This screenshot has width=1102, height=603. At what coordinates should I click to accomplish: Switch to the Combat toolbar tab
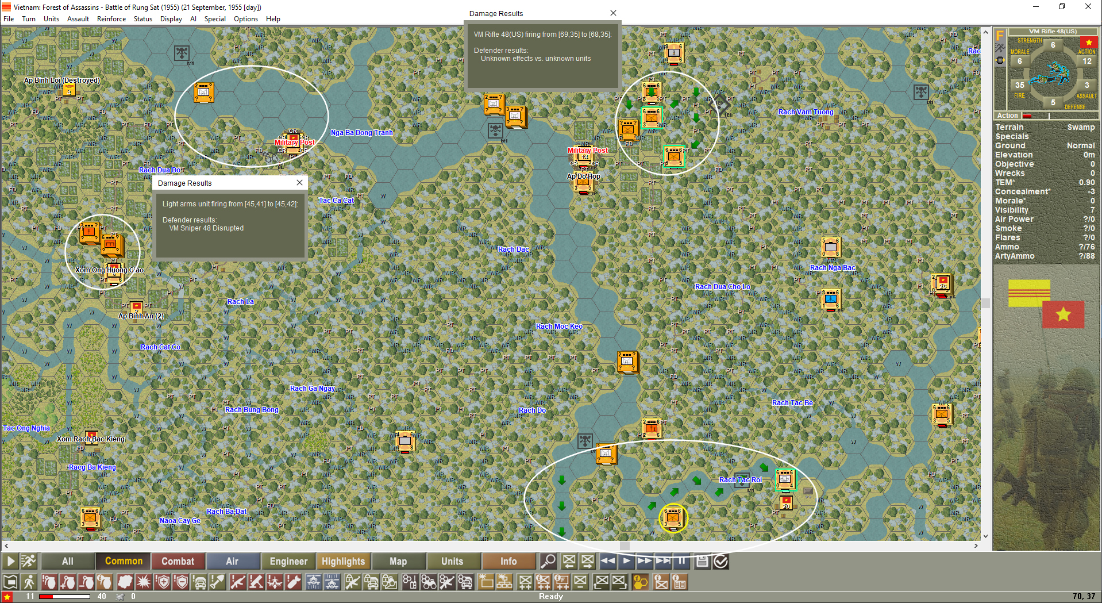tap(178, 561)
